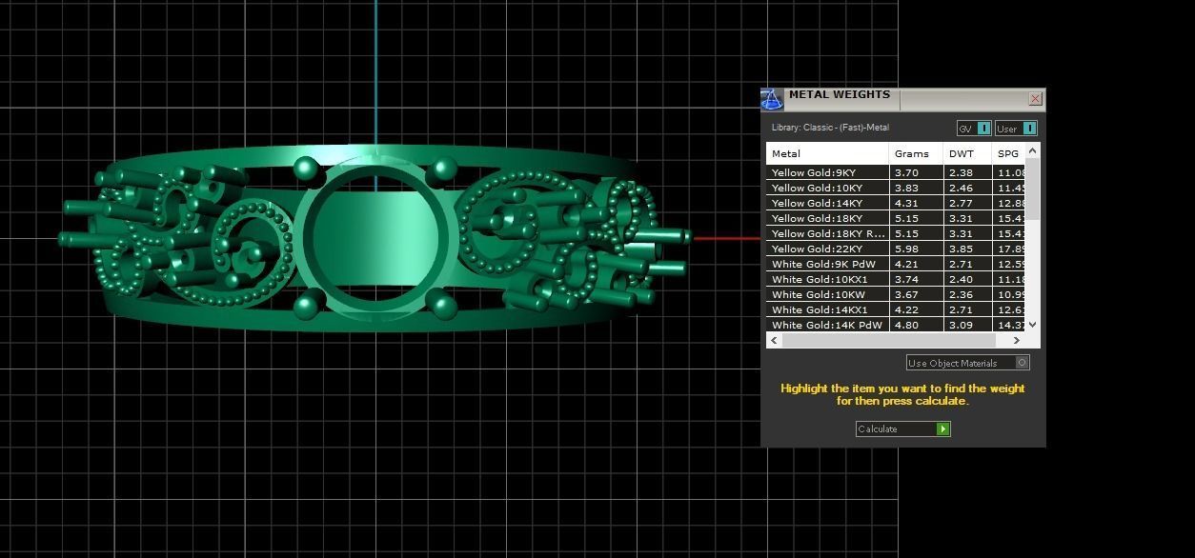Screen dimensions: 1195x558
Task: Close the Metal Weights panel
Action: (1035, 99)
